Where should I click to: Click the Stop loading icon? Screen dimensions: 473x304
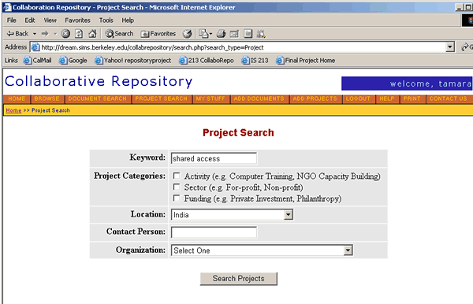pos(65,34)
